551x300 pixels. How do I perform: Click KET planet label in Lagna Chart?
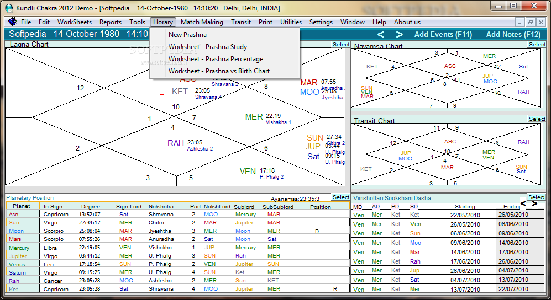click(180, 92)
